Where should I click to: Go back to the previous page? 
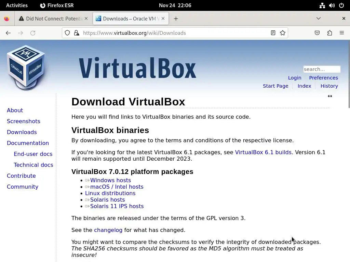tap(8, 33)
